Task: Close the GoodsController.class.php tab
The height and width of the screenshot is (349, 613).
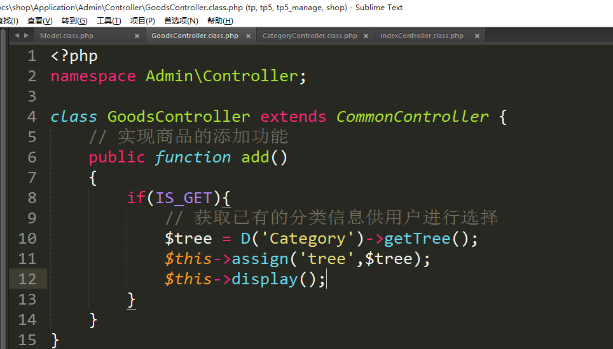Action: coord(247,36)
